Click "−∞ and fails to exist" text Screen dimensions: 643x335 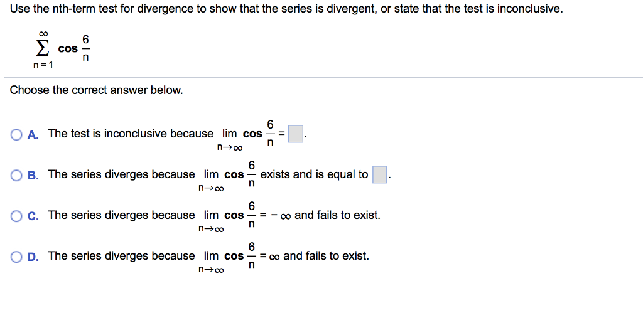[326, 215]
